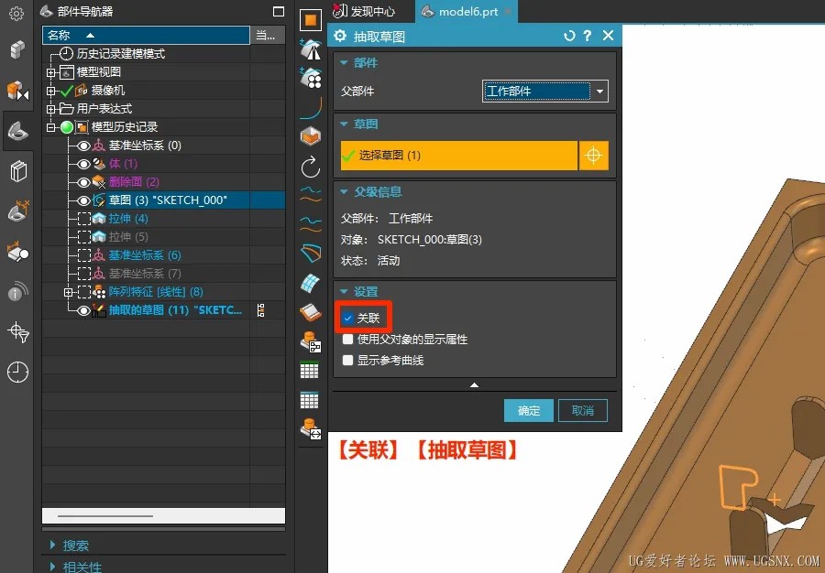Collapse the 父级信息 section

tap(344, 191)
